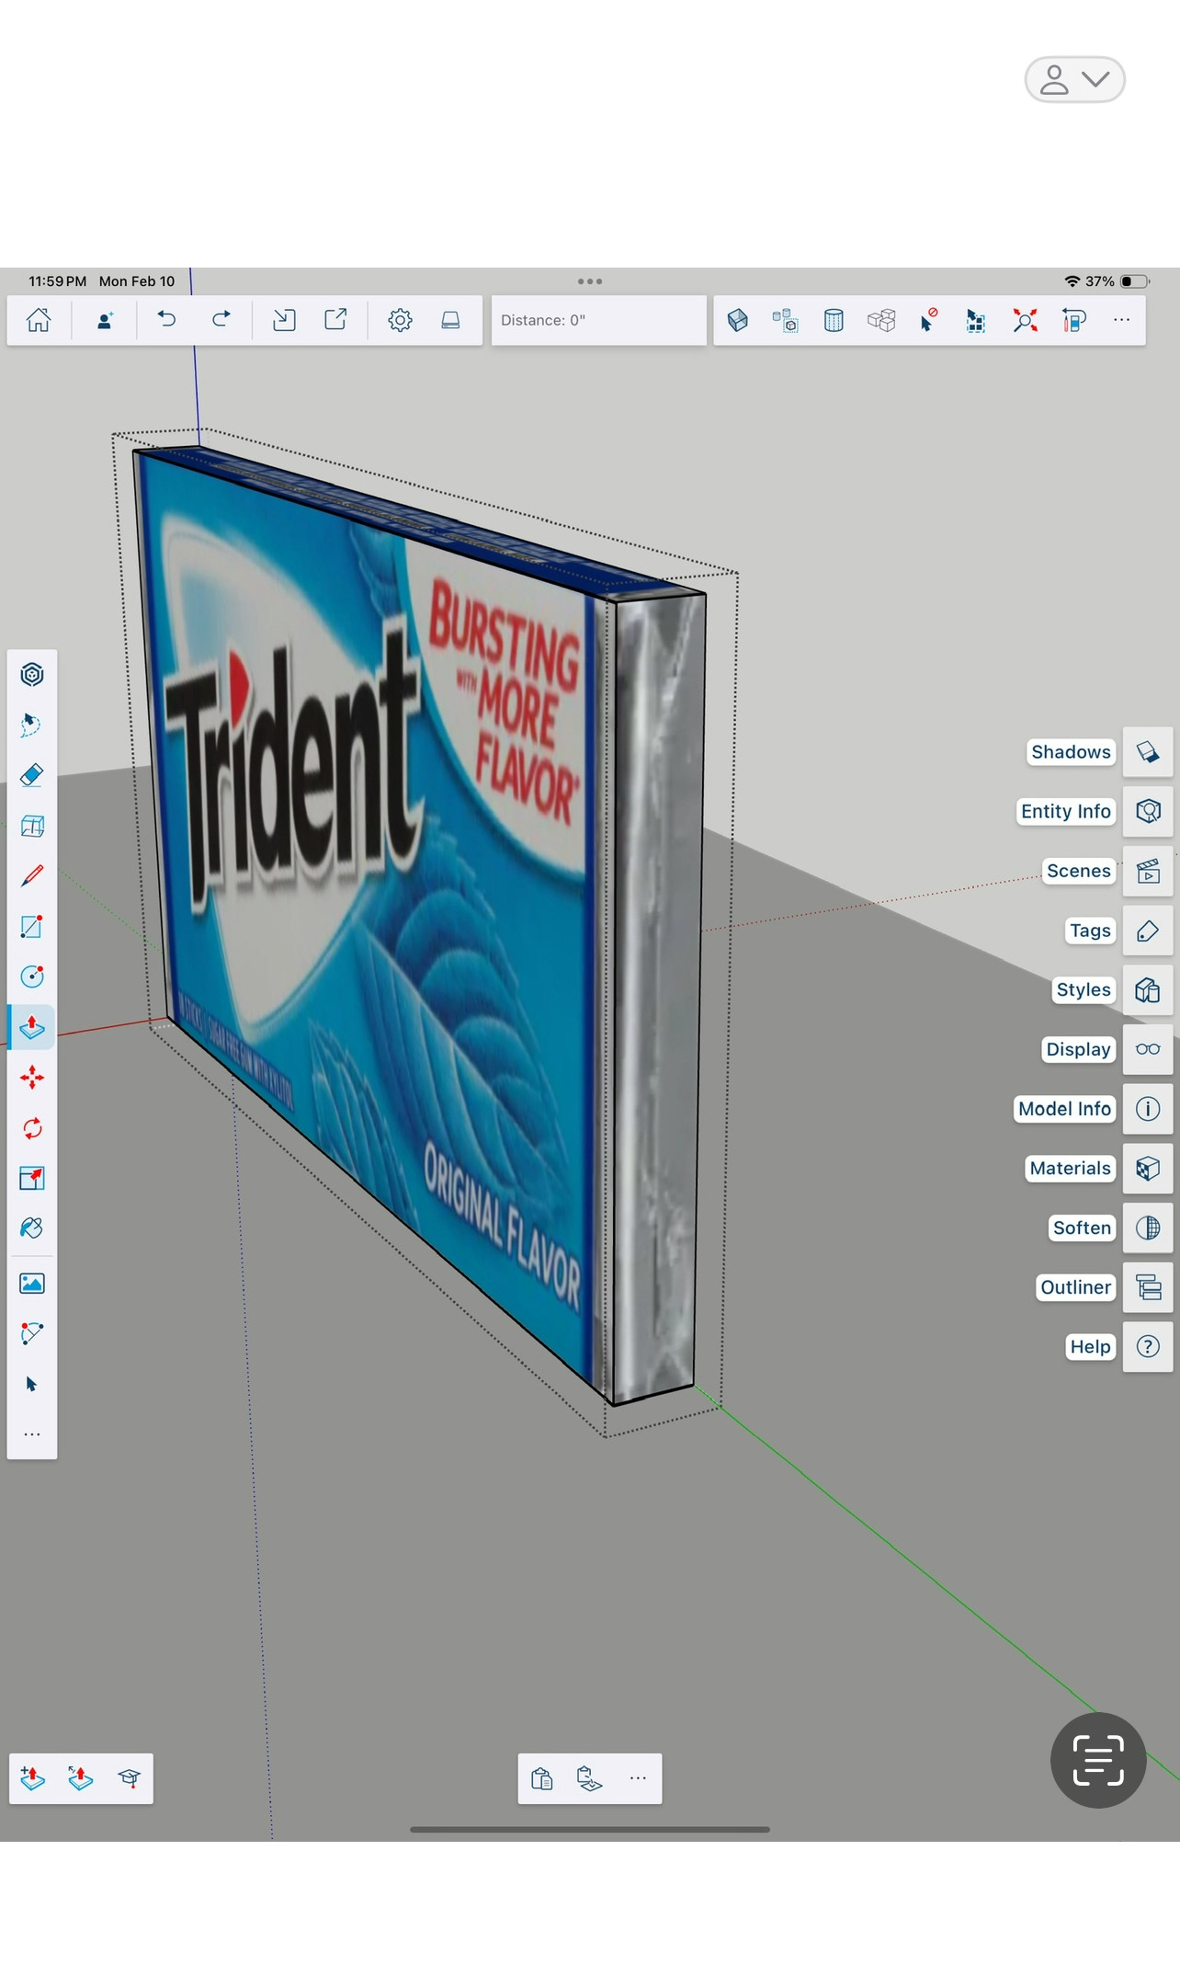
Task: Click the Outliner text label
Action: pos(1075,1287)
